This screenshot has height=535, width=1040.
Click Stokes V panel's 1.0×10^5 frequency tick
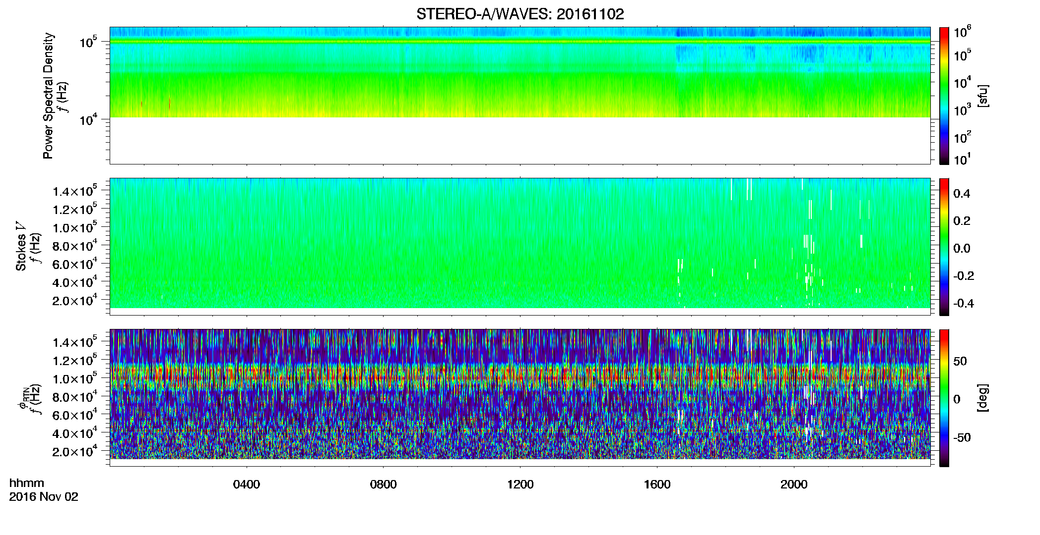pyautogui.click(x=75, y=227)
